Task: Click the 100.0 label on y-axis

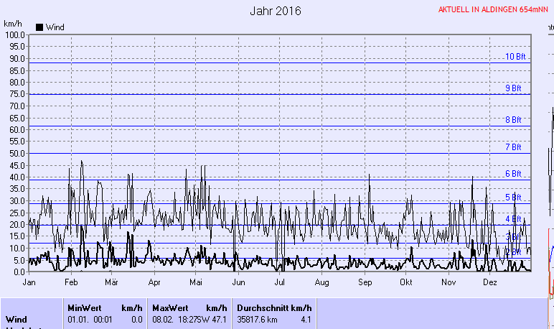Action: click(14, 35)
